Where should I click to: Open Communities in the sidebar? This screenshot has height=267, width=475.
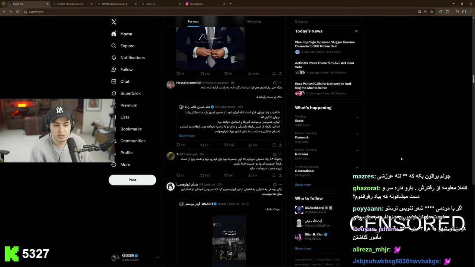133,141
